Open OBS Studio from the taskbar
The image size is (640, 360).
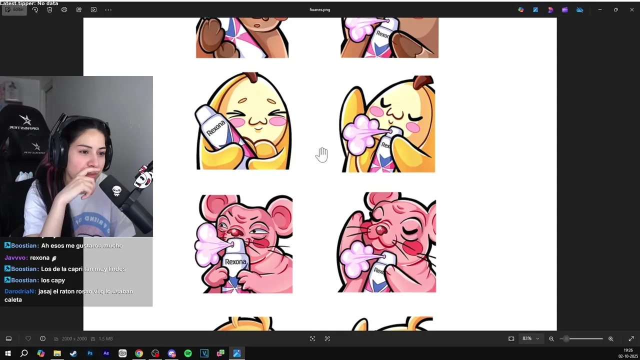[x=155, y=353]
